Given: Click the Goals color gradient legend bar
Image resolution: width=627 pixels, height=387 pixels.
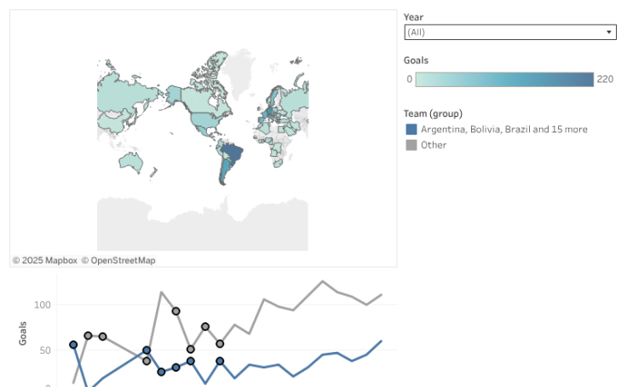Looking at the screenshot, I should tap(505, 79).
